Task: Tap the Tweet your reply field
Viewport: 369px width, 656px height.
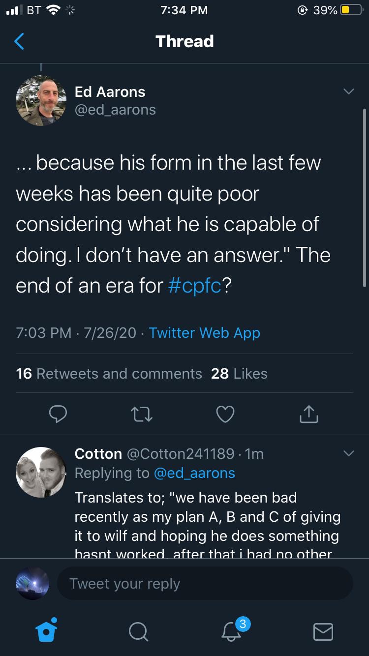Action: pyautogui.click(x=205, y=584)
